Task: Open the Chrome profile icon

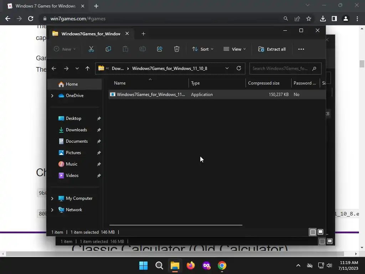Action: click(346, 19)
